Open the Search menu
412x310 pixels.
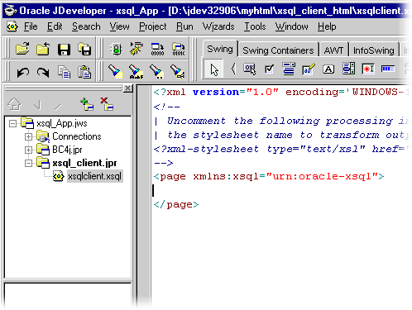tap(86, 26)
